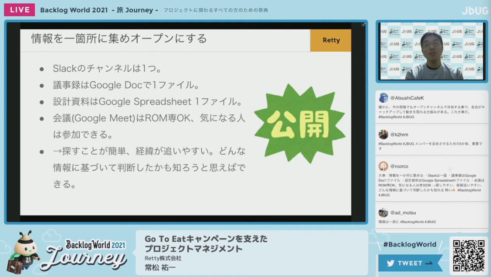
Task: Click slide title 情報を一箇所に集めオープンにする
Action: point(119,38)
